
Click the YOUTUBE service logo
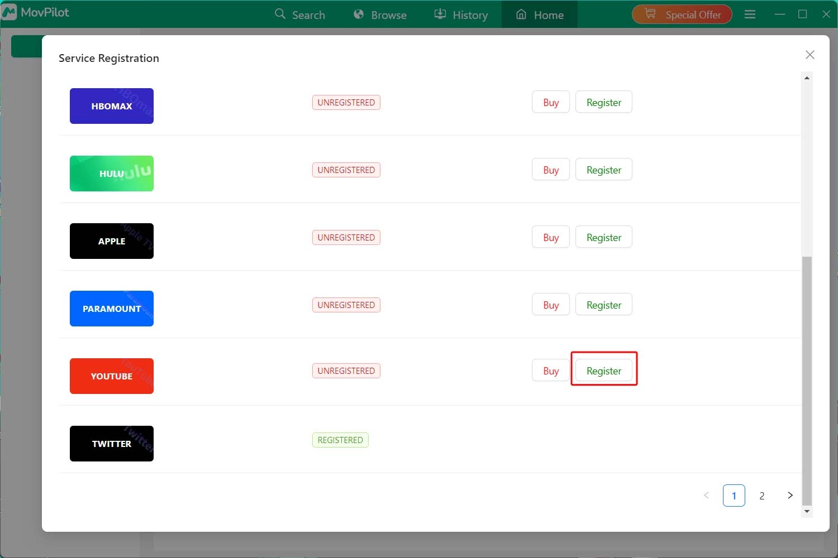(x=111, y=376)
